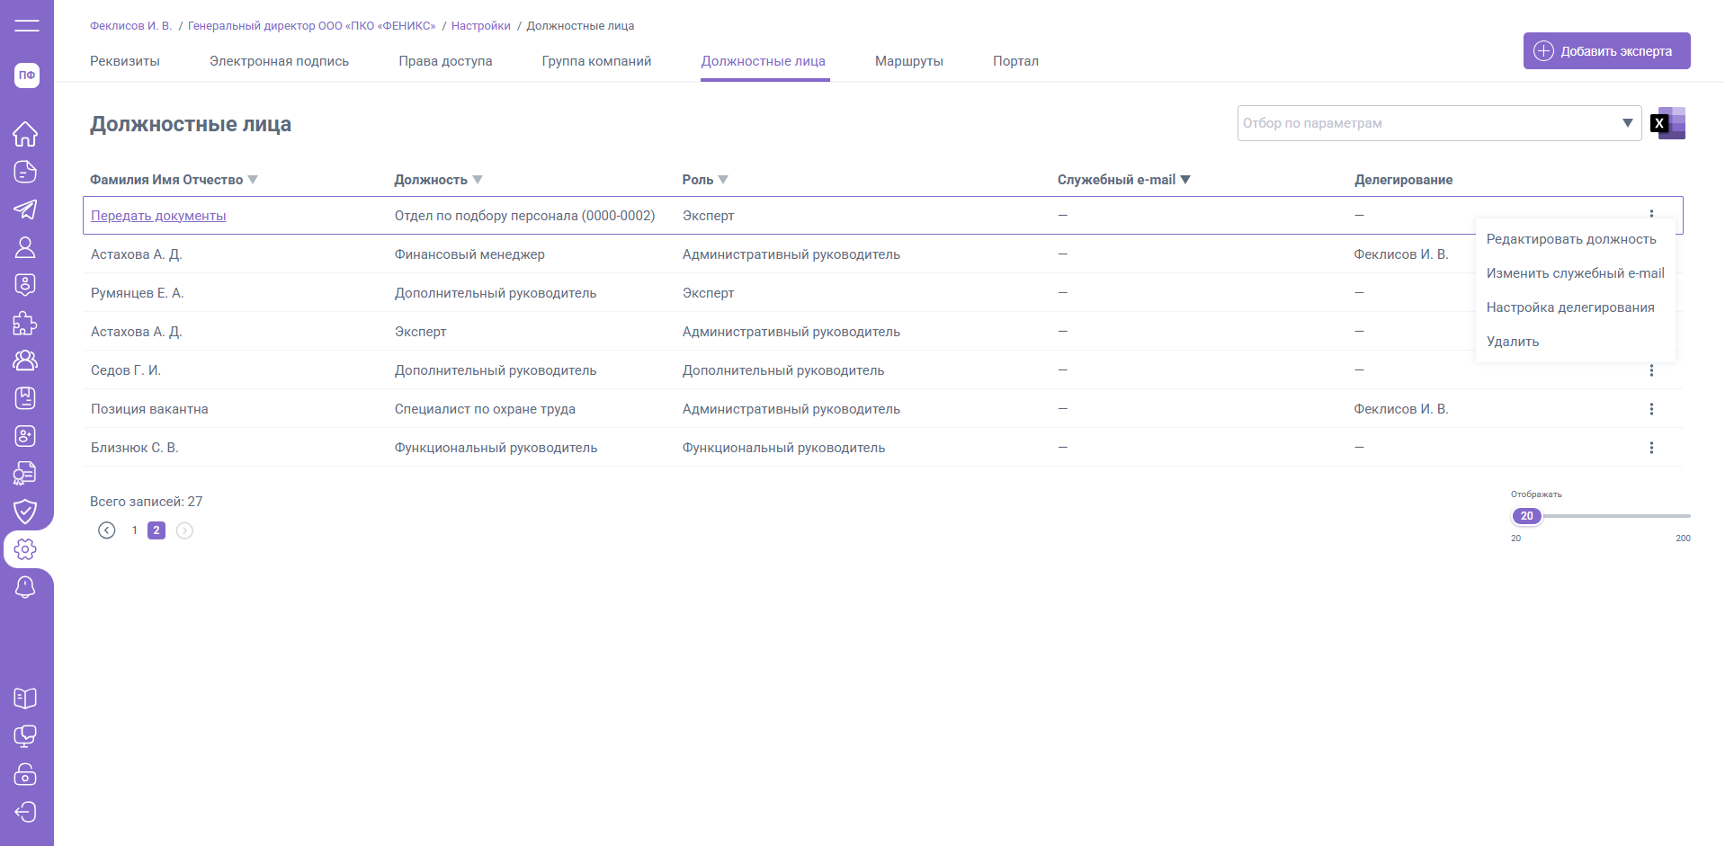
Task: Open the puzzle piece integrations icon
Action: 25,323
